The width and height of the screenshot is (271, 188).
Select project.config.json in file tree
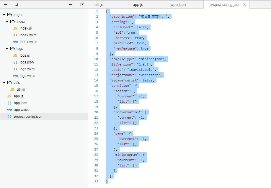pyautogui.click(x=28, y=117)
